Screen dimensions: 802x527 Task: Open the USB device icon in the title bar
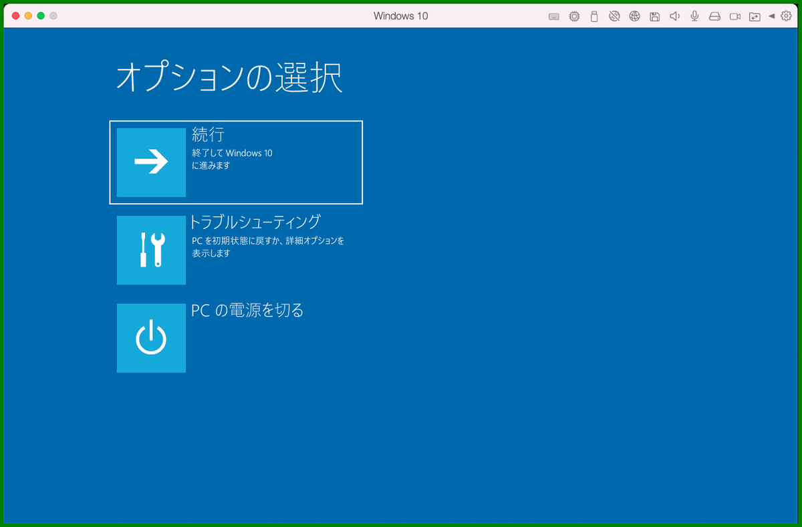[x=594, y=17]
